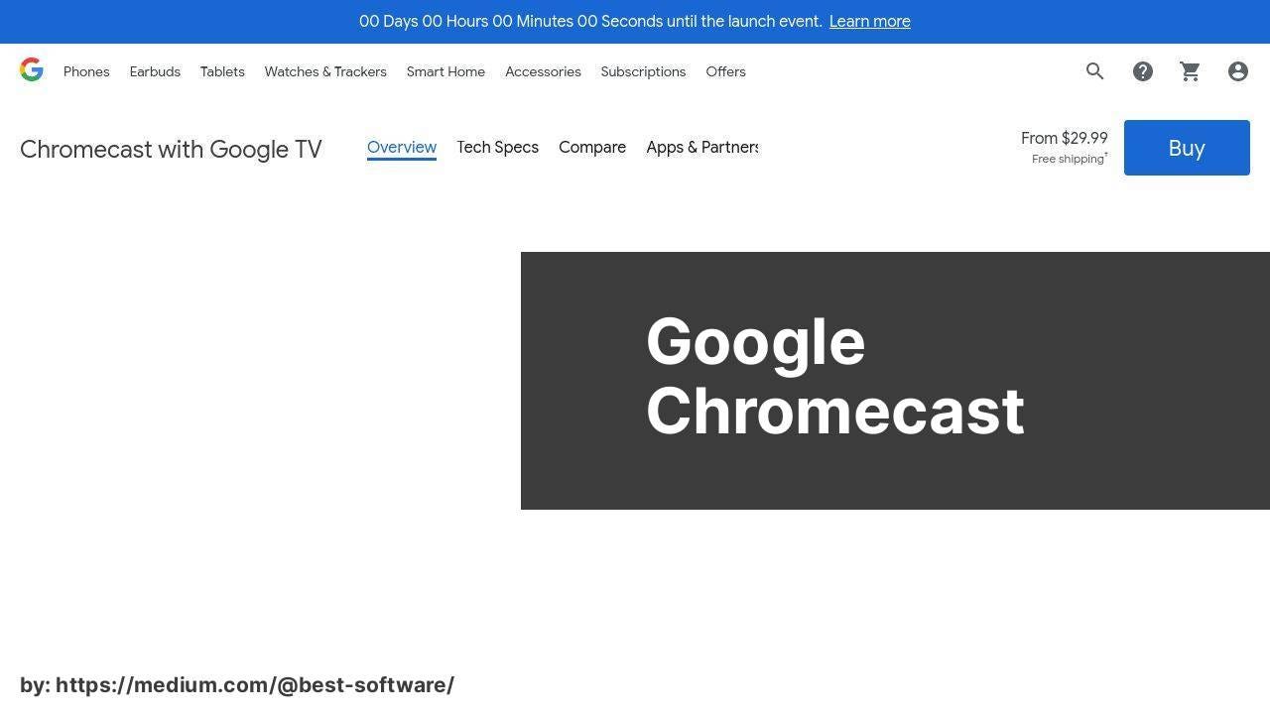Open the search icon

click(x=1095, y=71)
